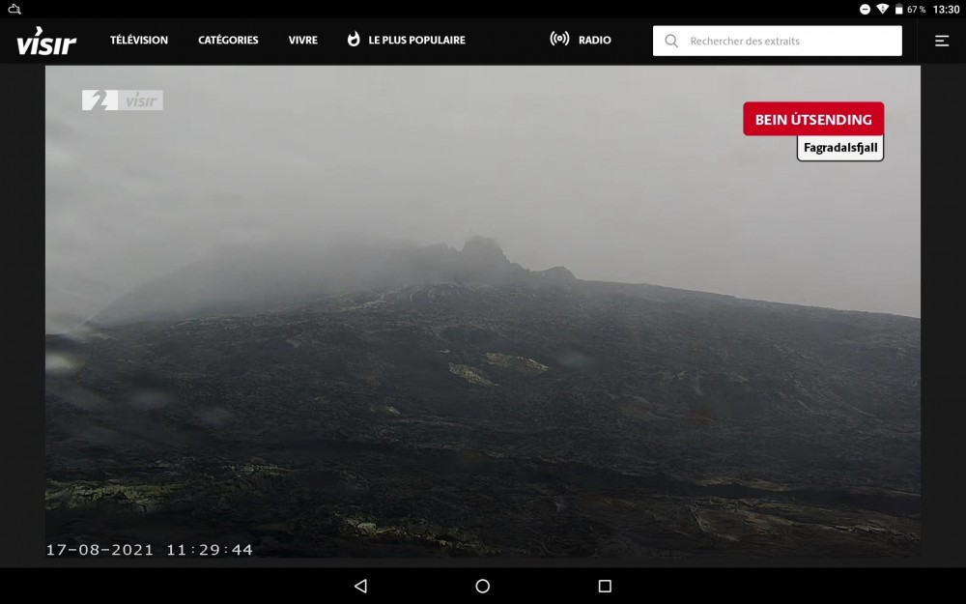Tap the Wi-Fi indicator in the status bar
The width and height of the screenshot is (966, 604).
(x=882, y=9)
